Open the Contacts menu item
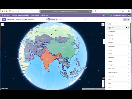The image size is (132, 99). pos(14,15)
